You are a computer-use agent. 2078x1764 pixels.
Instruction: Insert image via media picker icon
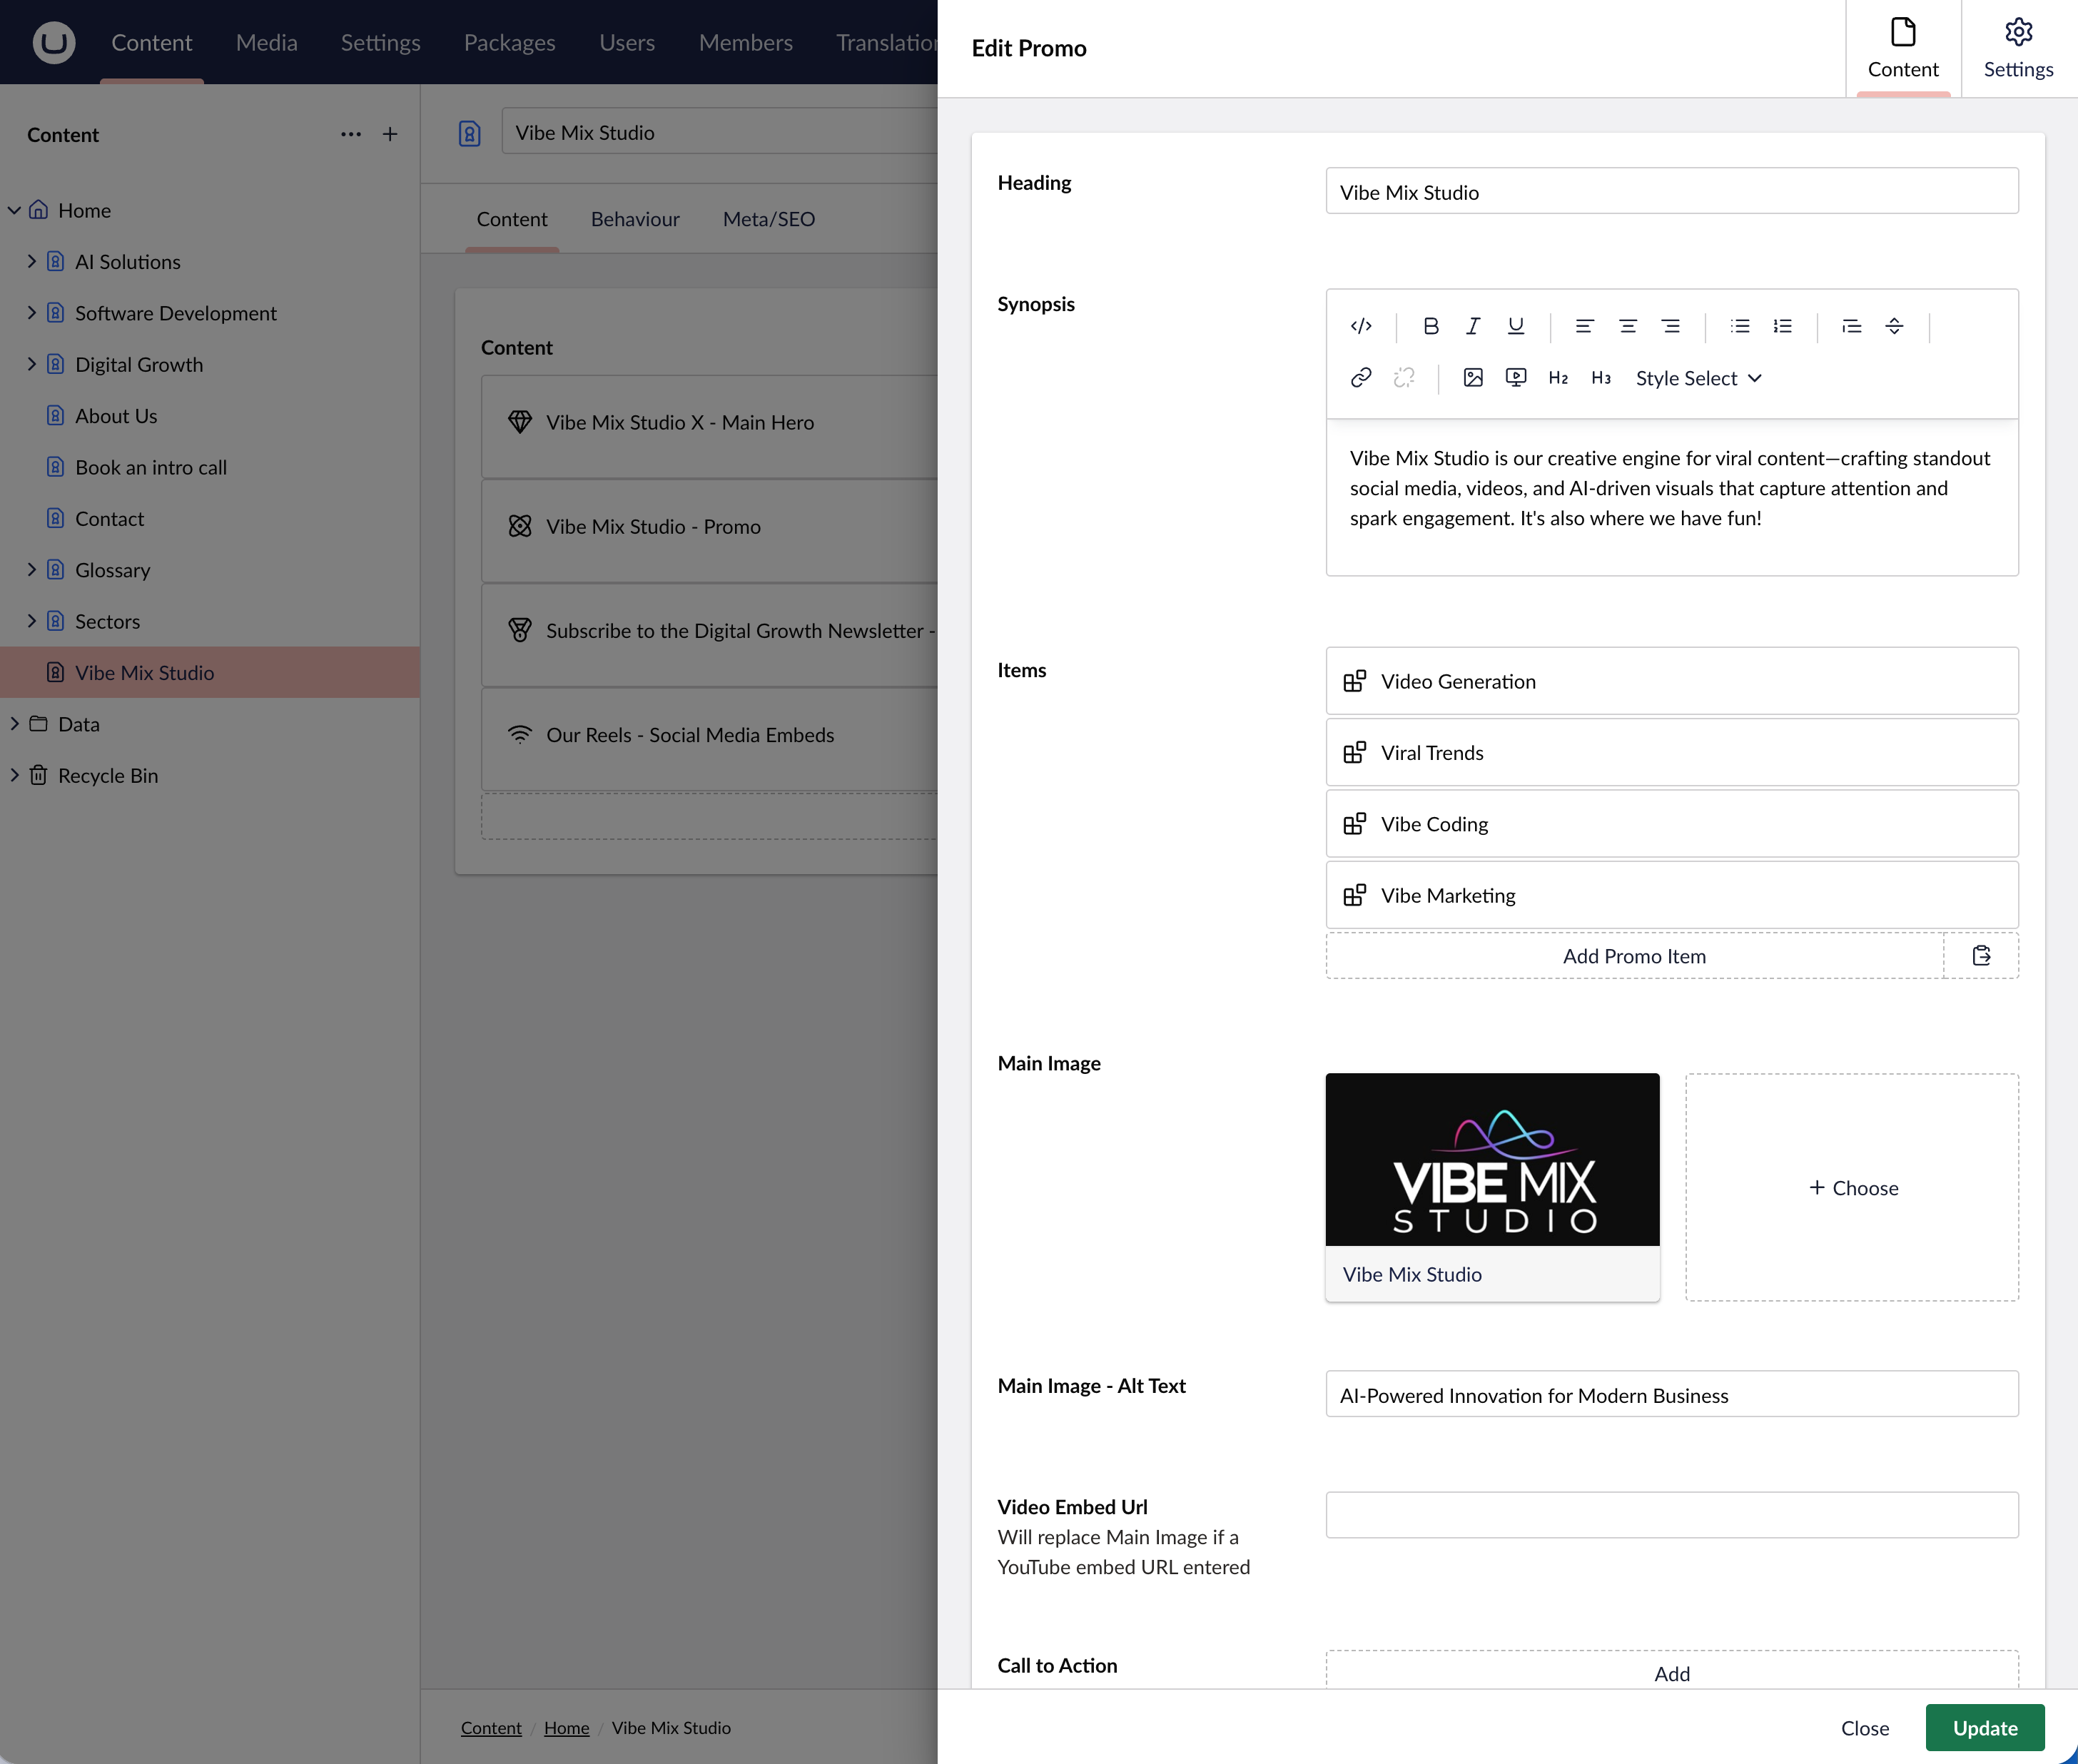[1473, 378]
